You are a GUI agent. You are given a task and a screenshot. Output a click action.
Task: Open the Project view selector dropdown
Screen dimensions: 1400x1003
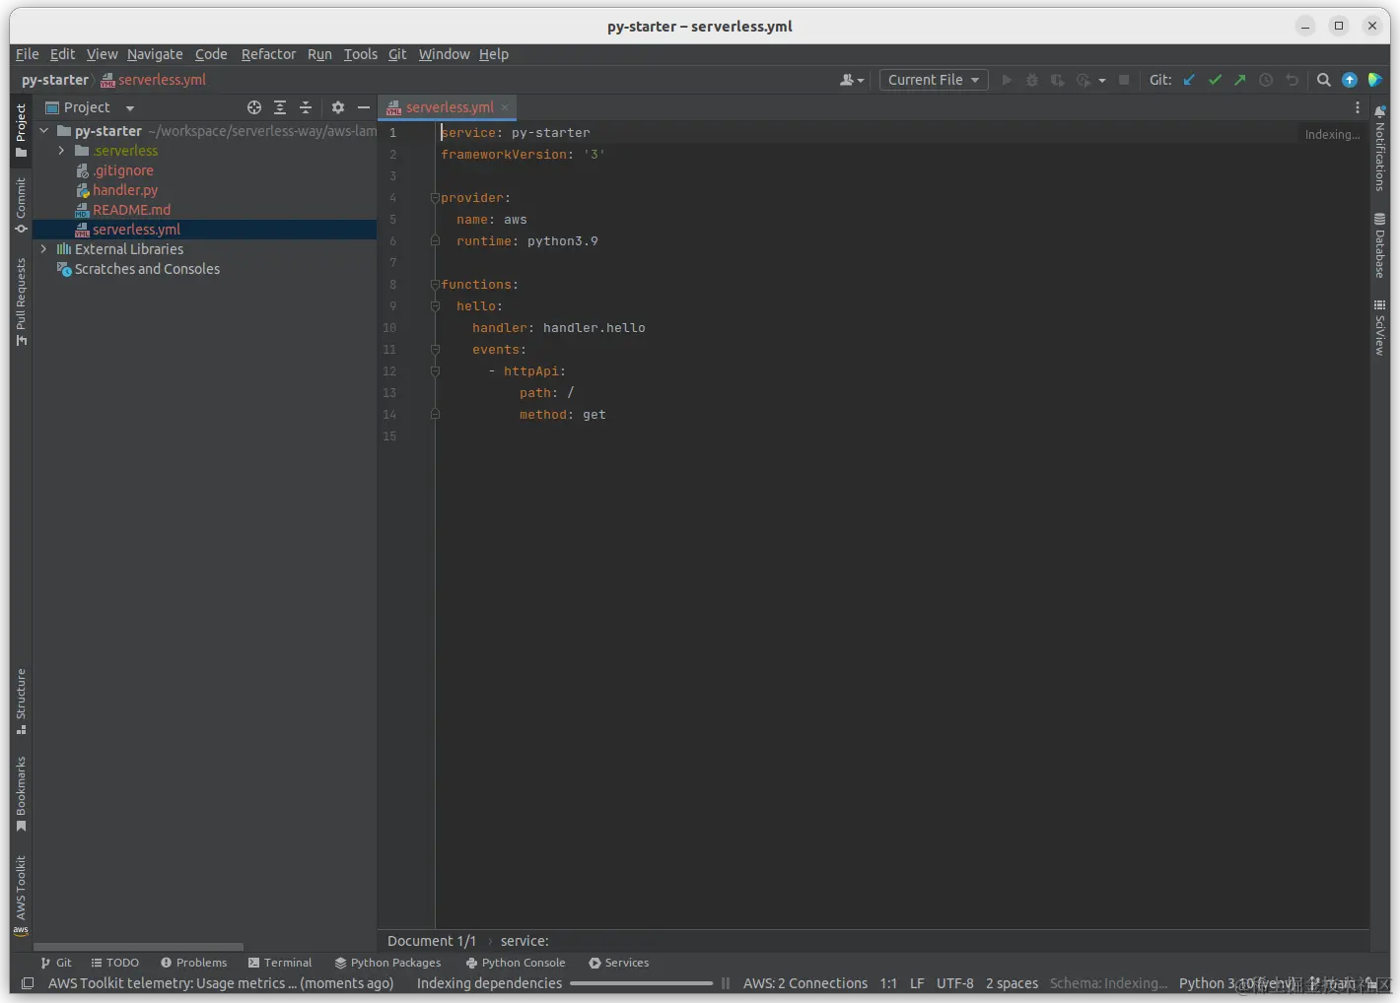(x=91, y=107)
